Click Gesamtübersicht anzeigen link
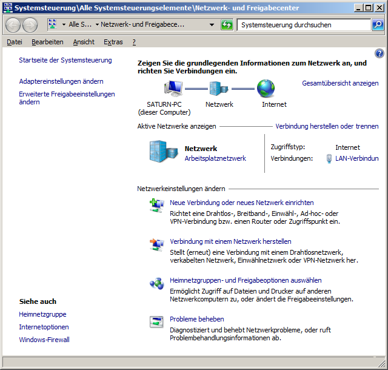The height and width of the screenshot is (370, 388). coord(340,83)
